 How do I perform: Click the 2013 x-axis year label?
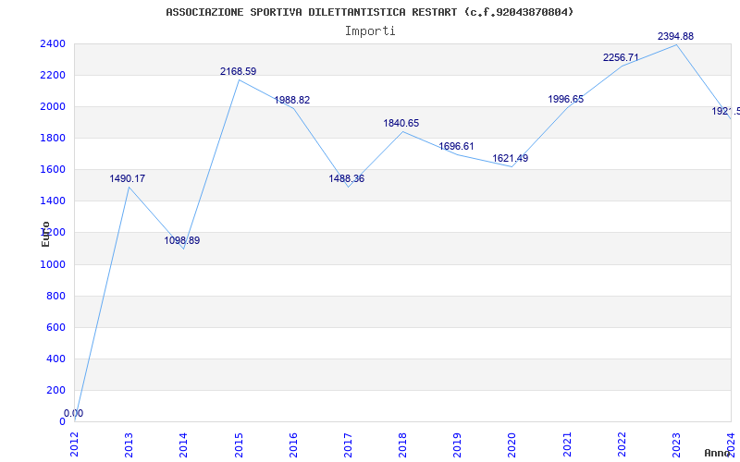click(x=129, y=444)
